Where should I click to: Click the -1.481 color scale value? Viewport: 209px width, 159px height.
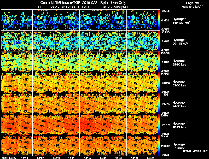(x=165, y=20)
